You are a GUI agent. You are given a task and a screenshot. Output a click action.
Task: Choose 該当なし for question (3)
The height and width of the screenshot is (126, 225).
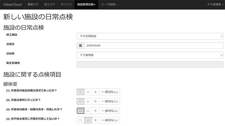click(109, 111)
